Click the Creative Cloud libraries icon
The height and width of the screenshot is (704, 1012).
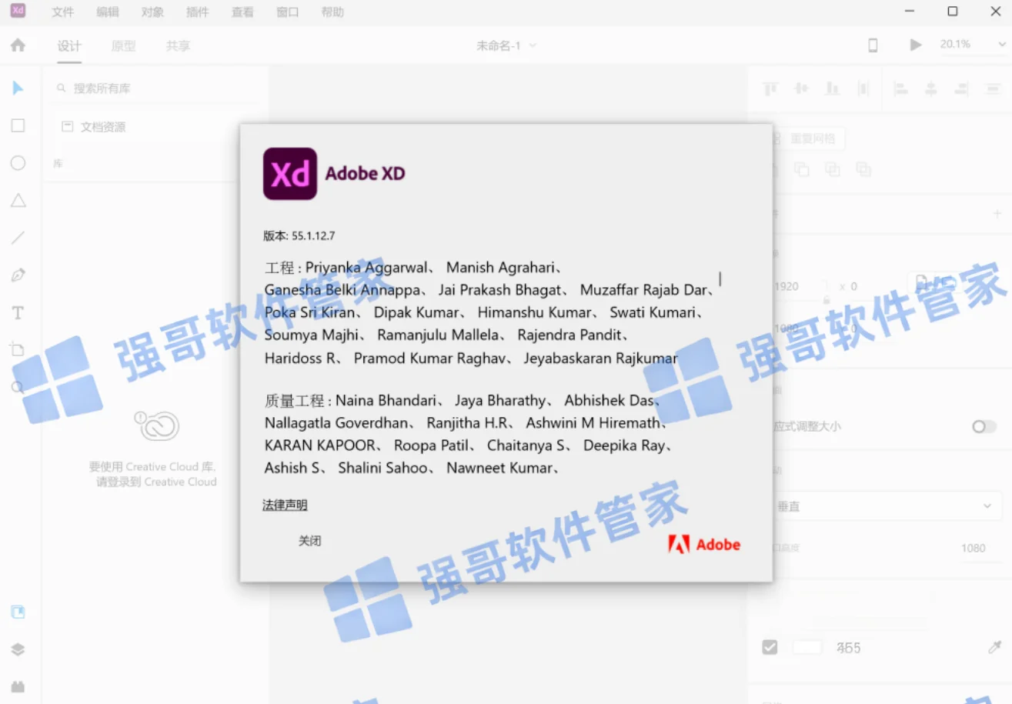(x=156, y=425)
